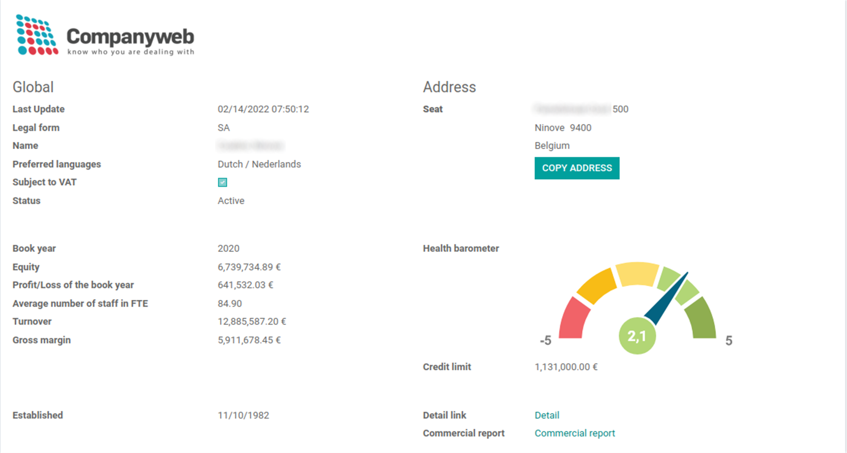Viewport: 847px width, 453px height.
Task: Click the yellow gauge top segment
Action: click(x=637, y=273)
